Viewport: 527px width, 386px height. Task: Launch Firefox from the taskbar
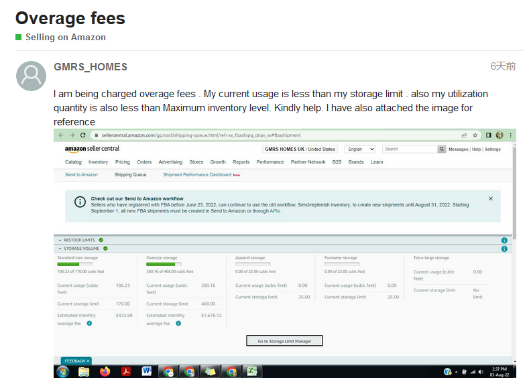pos(105,371)
